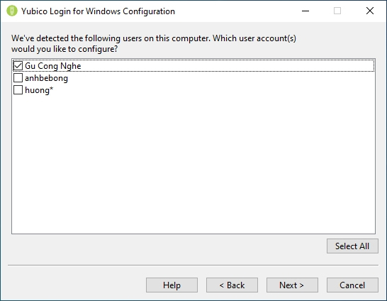Click Select All to mark every user
Image resolution: width=387 pixels, height=301 pixels.
coord(352,246)
